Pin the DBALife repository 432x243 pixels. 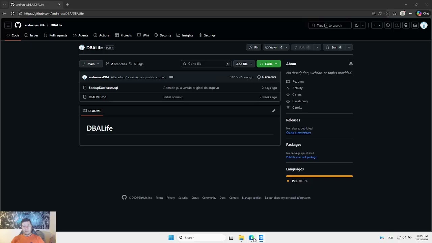pyautogui.click(x=253, y=48)
